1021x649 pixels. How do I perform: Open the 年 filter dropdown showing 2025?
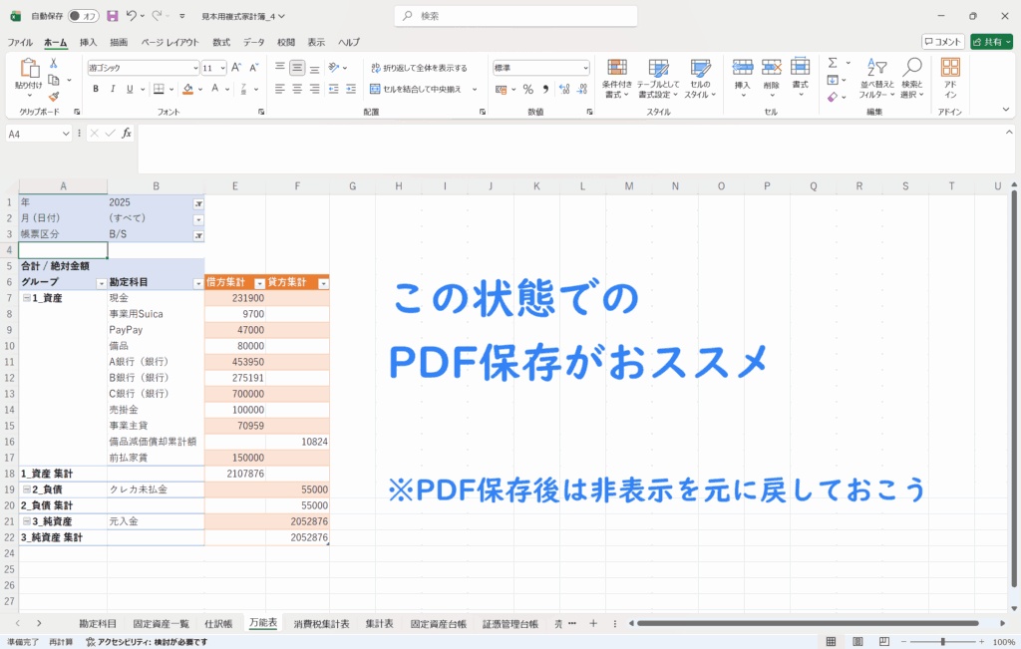tap(197, 202)
